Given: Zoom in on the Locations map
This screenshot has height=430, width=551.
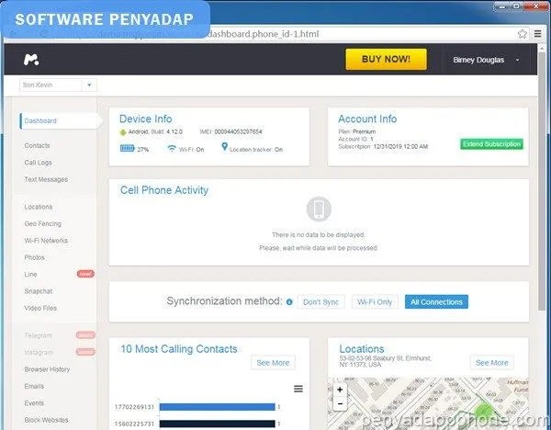Looking at the screenshot, I should pos(340,390).
